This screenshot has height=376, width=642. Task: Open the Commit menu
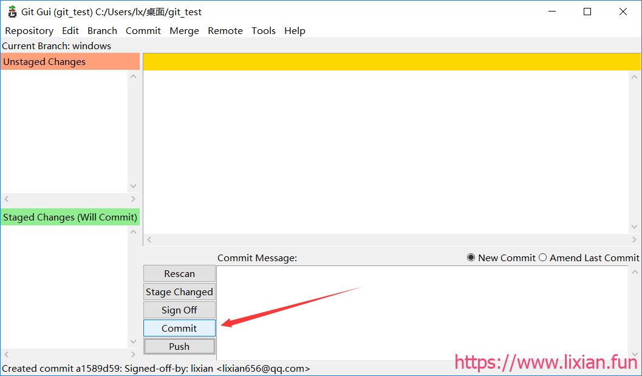(x=143, y=31)
